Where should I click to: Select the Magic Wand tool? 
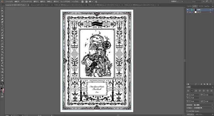pyautogui.click(x=2, y=13)
